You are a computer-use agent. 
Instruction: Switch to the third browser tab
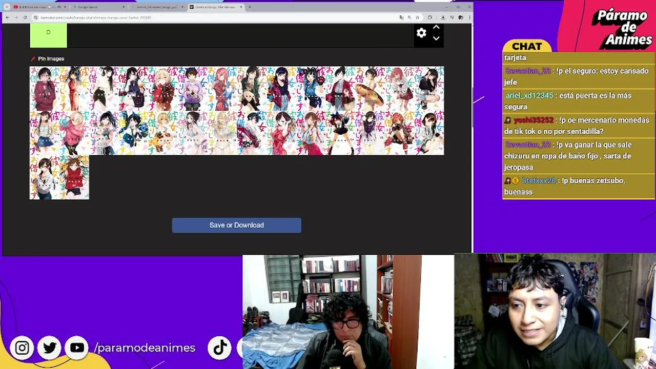157,7
